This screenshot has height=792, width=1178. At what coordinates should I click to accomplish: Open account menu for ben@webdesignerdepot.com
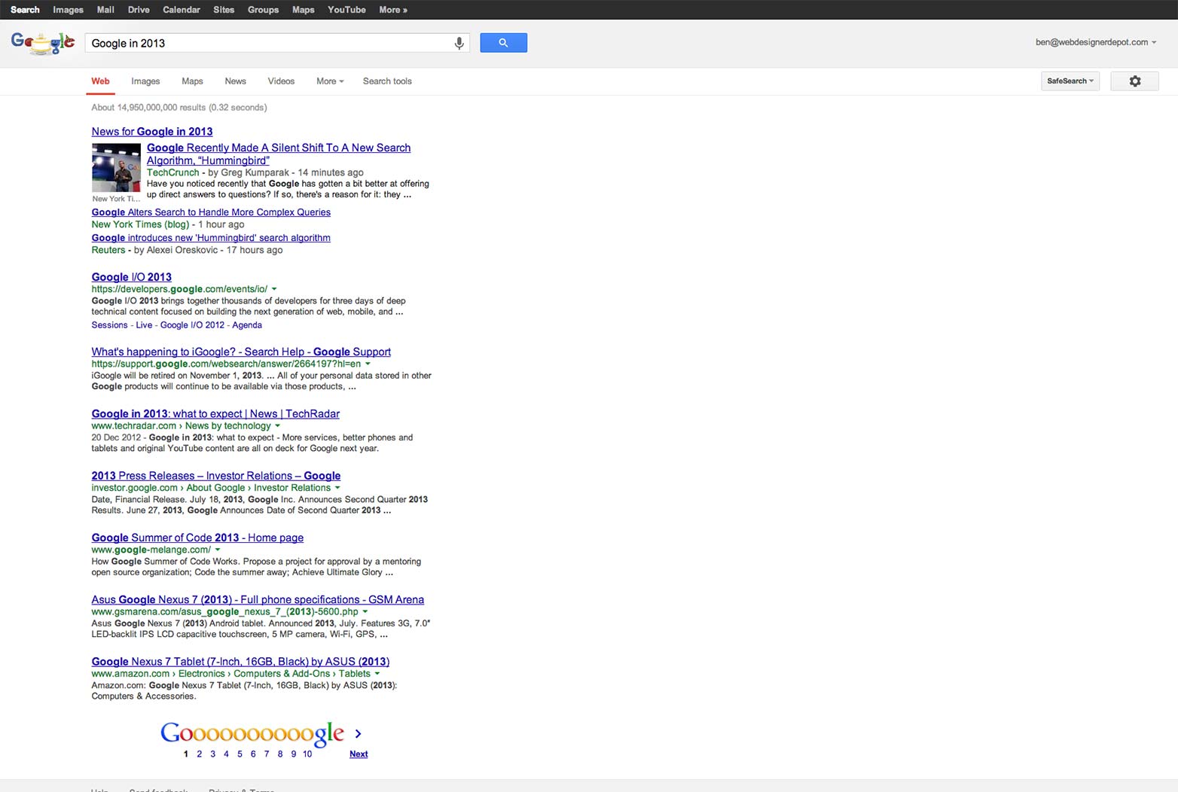pyautogui.click(x=1096, y=42)
